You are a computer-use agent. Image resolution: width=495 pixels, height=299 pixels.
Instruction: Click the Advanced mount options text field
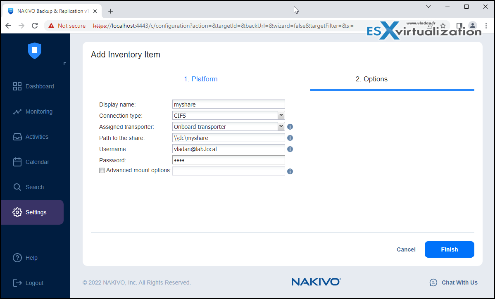(228, 171)
